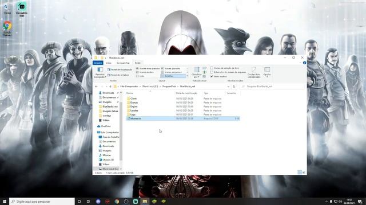Go up one folder level

point(110,87)
